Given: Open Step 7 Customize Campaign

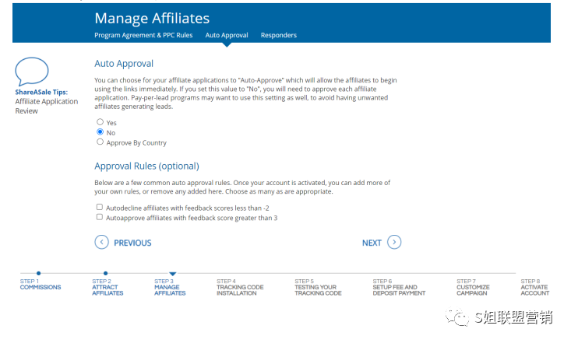Looking at the screenshot, I should (x=473, y=289).
